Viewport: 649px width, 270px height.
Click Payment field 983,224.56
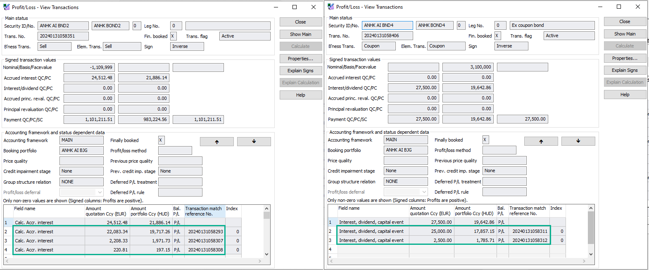(144, 119)
